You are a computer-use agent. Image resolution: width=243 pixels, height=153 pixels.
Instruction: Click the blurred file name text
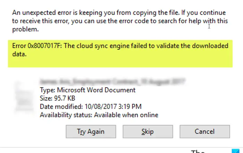click(112, 81)
